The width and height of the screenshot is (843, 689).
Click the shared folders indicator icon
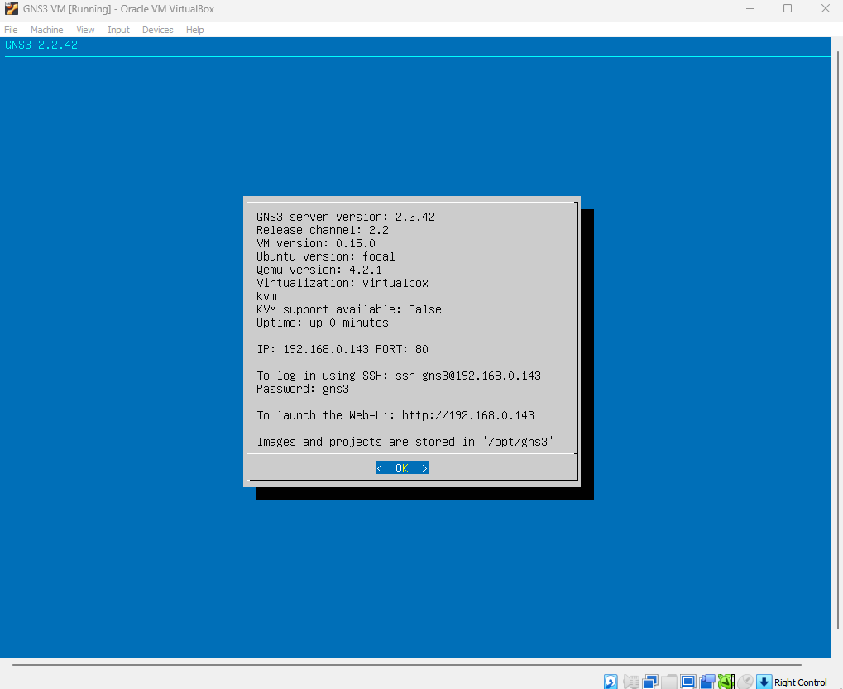669,682
